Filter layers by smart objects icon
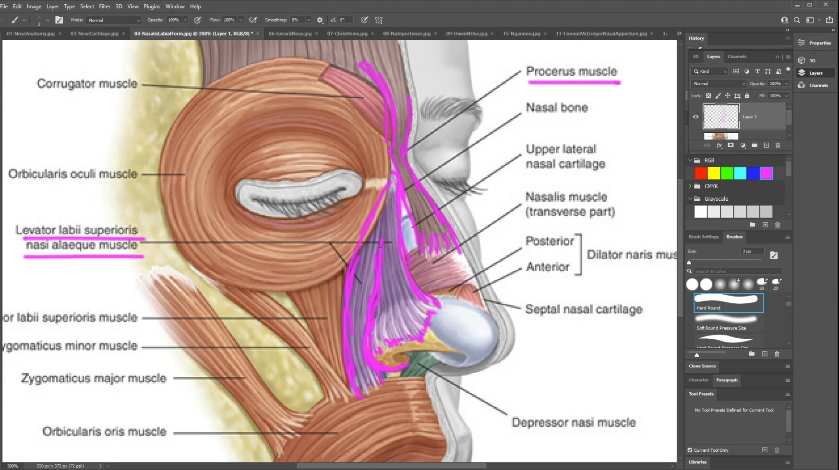This screenshot has width=839, height=470. pos(779,71)
